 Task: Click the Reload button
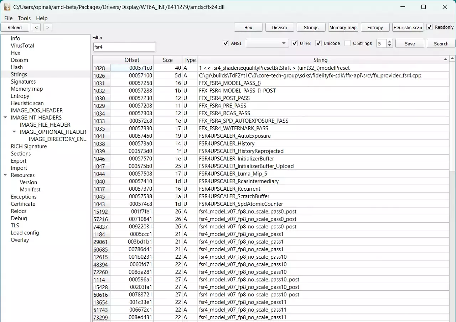tap(15, 27)
